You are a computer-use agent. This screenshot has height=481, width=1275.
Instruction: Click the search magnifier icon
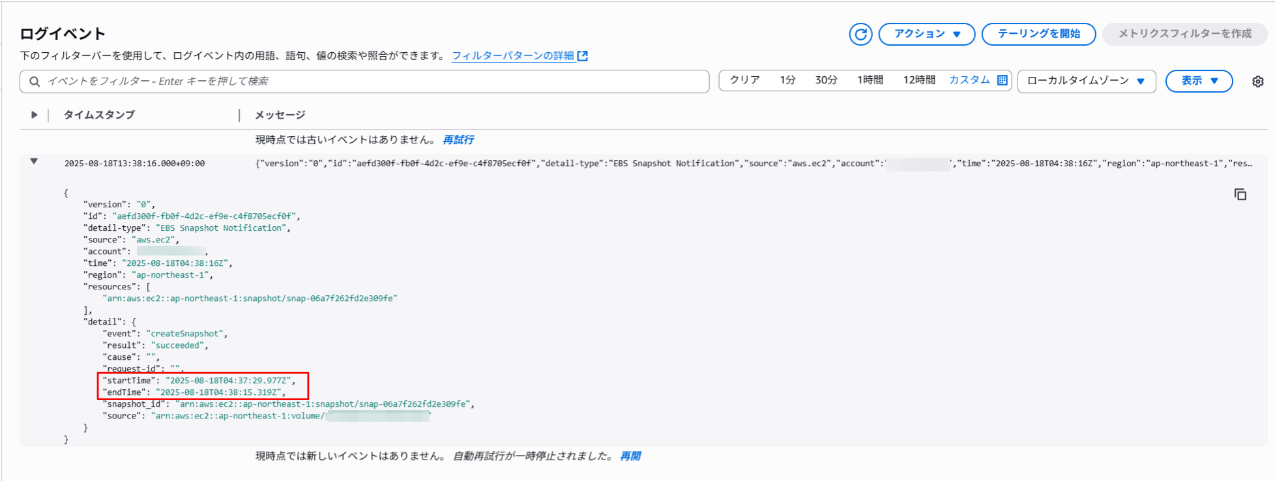coord(34,81)
